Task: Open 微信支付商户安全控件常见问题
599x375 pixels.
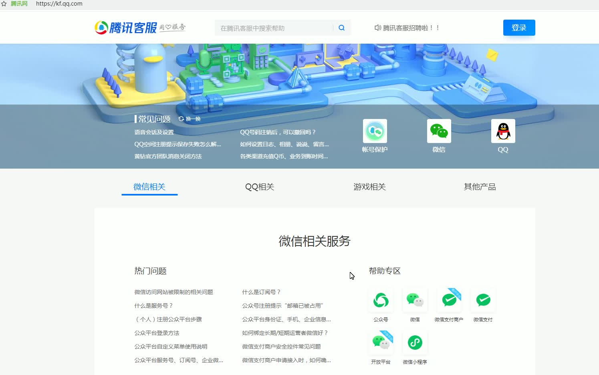Action: (x=281, y=347)
